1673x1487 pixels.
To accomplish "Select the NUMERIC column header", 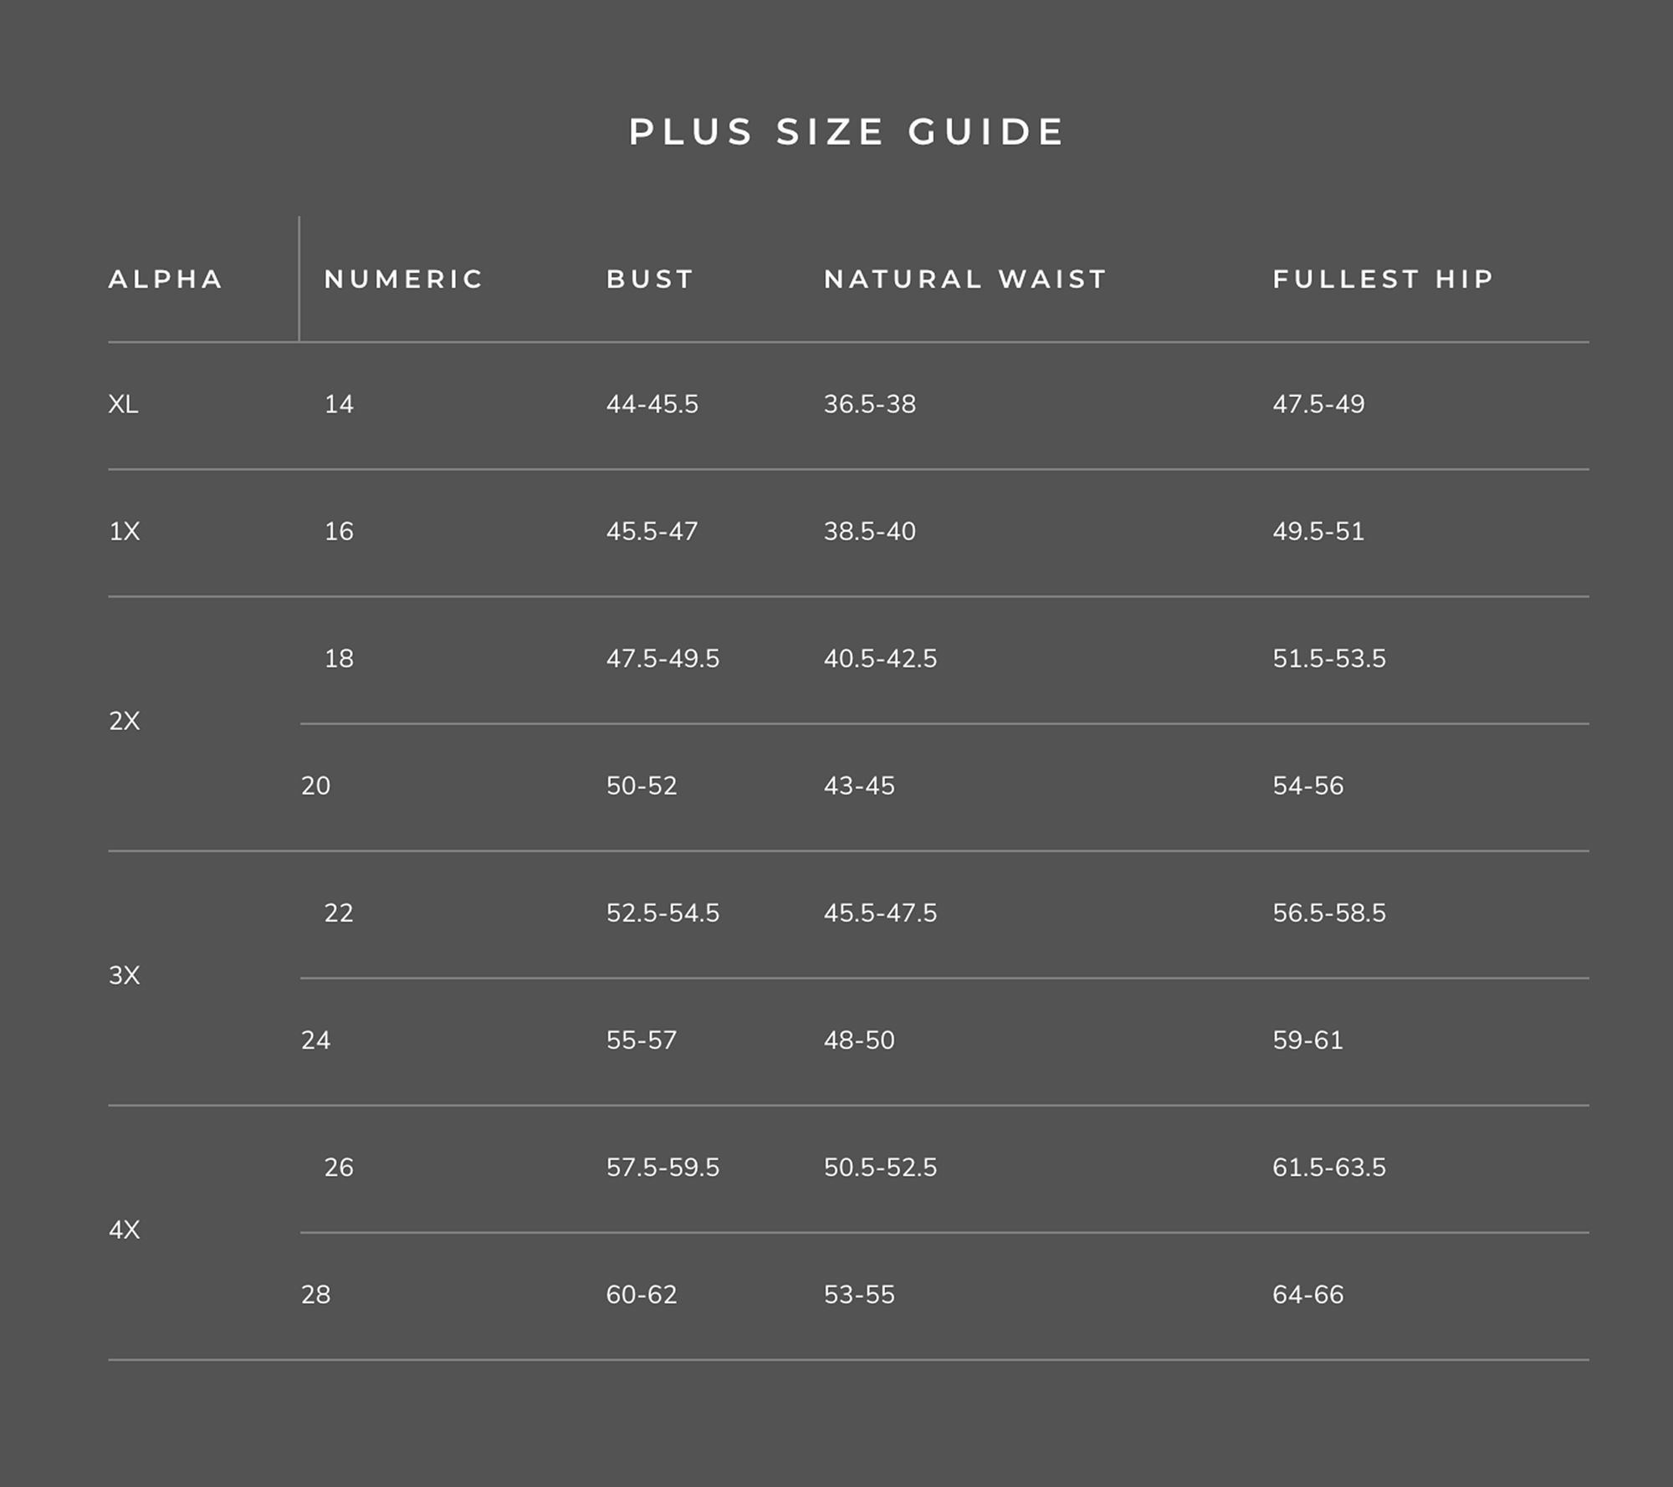I will point(404,279).
